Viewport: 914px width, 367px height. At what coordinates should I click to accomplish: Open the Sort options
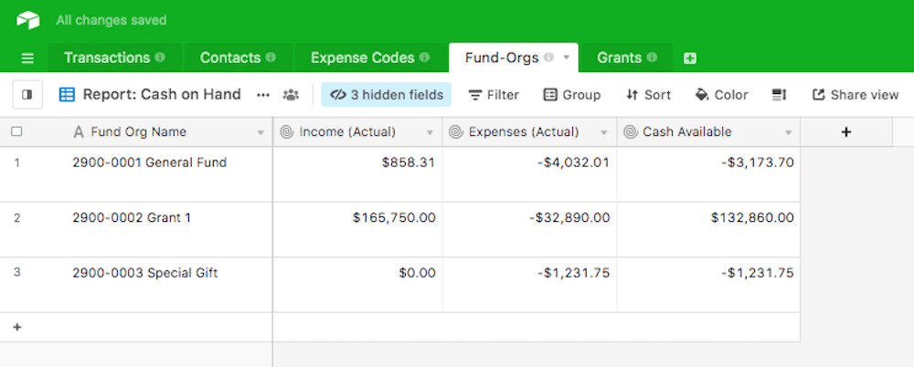click(648, 95)
